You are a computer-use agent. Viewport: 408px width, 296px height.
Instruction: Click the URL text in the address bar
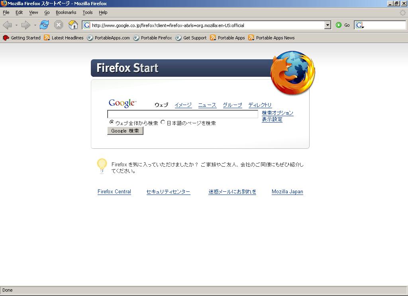pyautogui.click(x=168, y=25)
